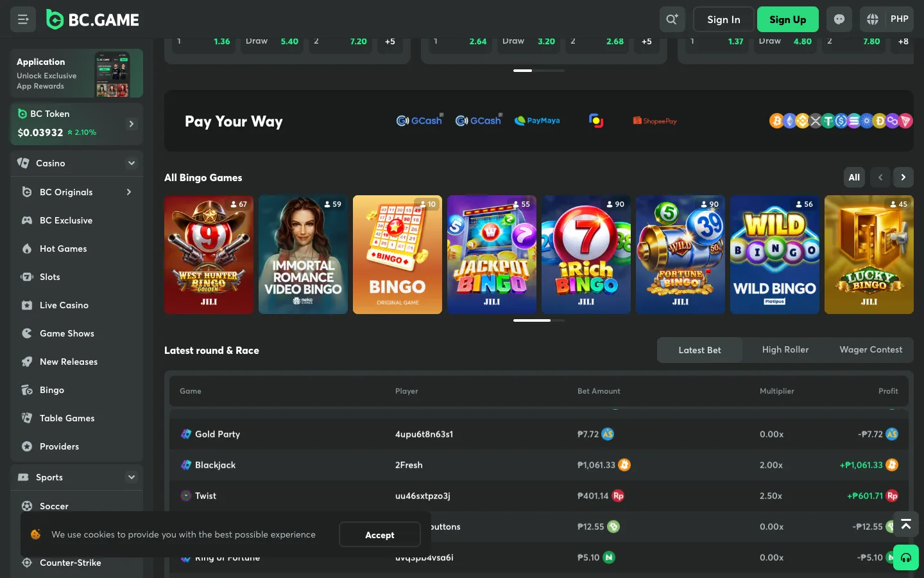Open Live Casino in the sidebar
This screenshot has width=924, height=578.
click(x=77, y=305)
